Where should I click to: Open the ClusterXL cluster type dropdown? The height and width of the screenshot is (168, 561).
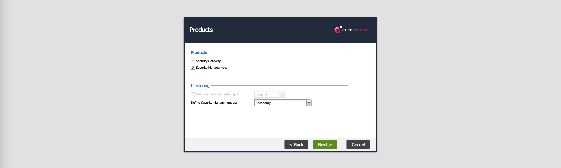(x=267, y=95)
